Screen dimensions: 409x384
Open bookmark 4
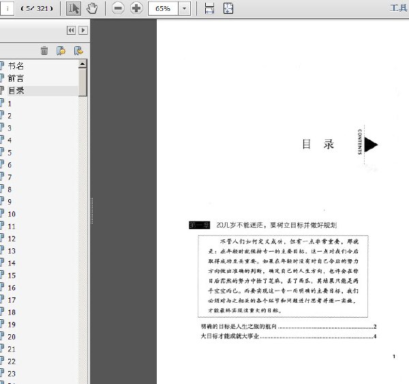[x=10, y=141]
